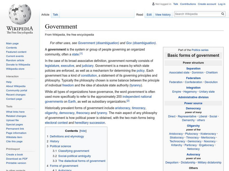Viewport: 229px width, 171px height.
Task: Click Download as PDF
Action: coord(17,159)
